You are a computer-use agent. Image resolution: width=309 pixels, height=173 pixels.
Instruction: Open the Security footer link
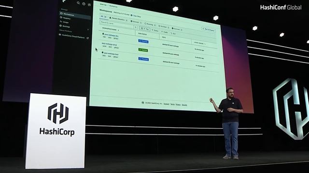pos(184,105)
